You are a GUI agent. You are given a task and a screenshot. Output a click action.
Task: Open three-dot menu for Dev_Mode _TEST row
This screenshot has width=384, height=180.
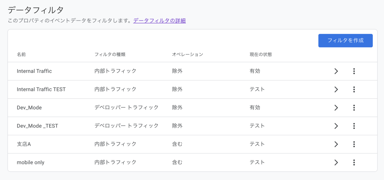[x=354, y=126]
